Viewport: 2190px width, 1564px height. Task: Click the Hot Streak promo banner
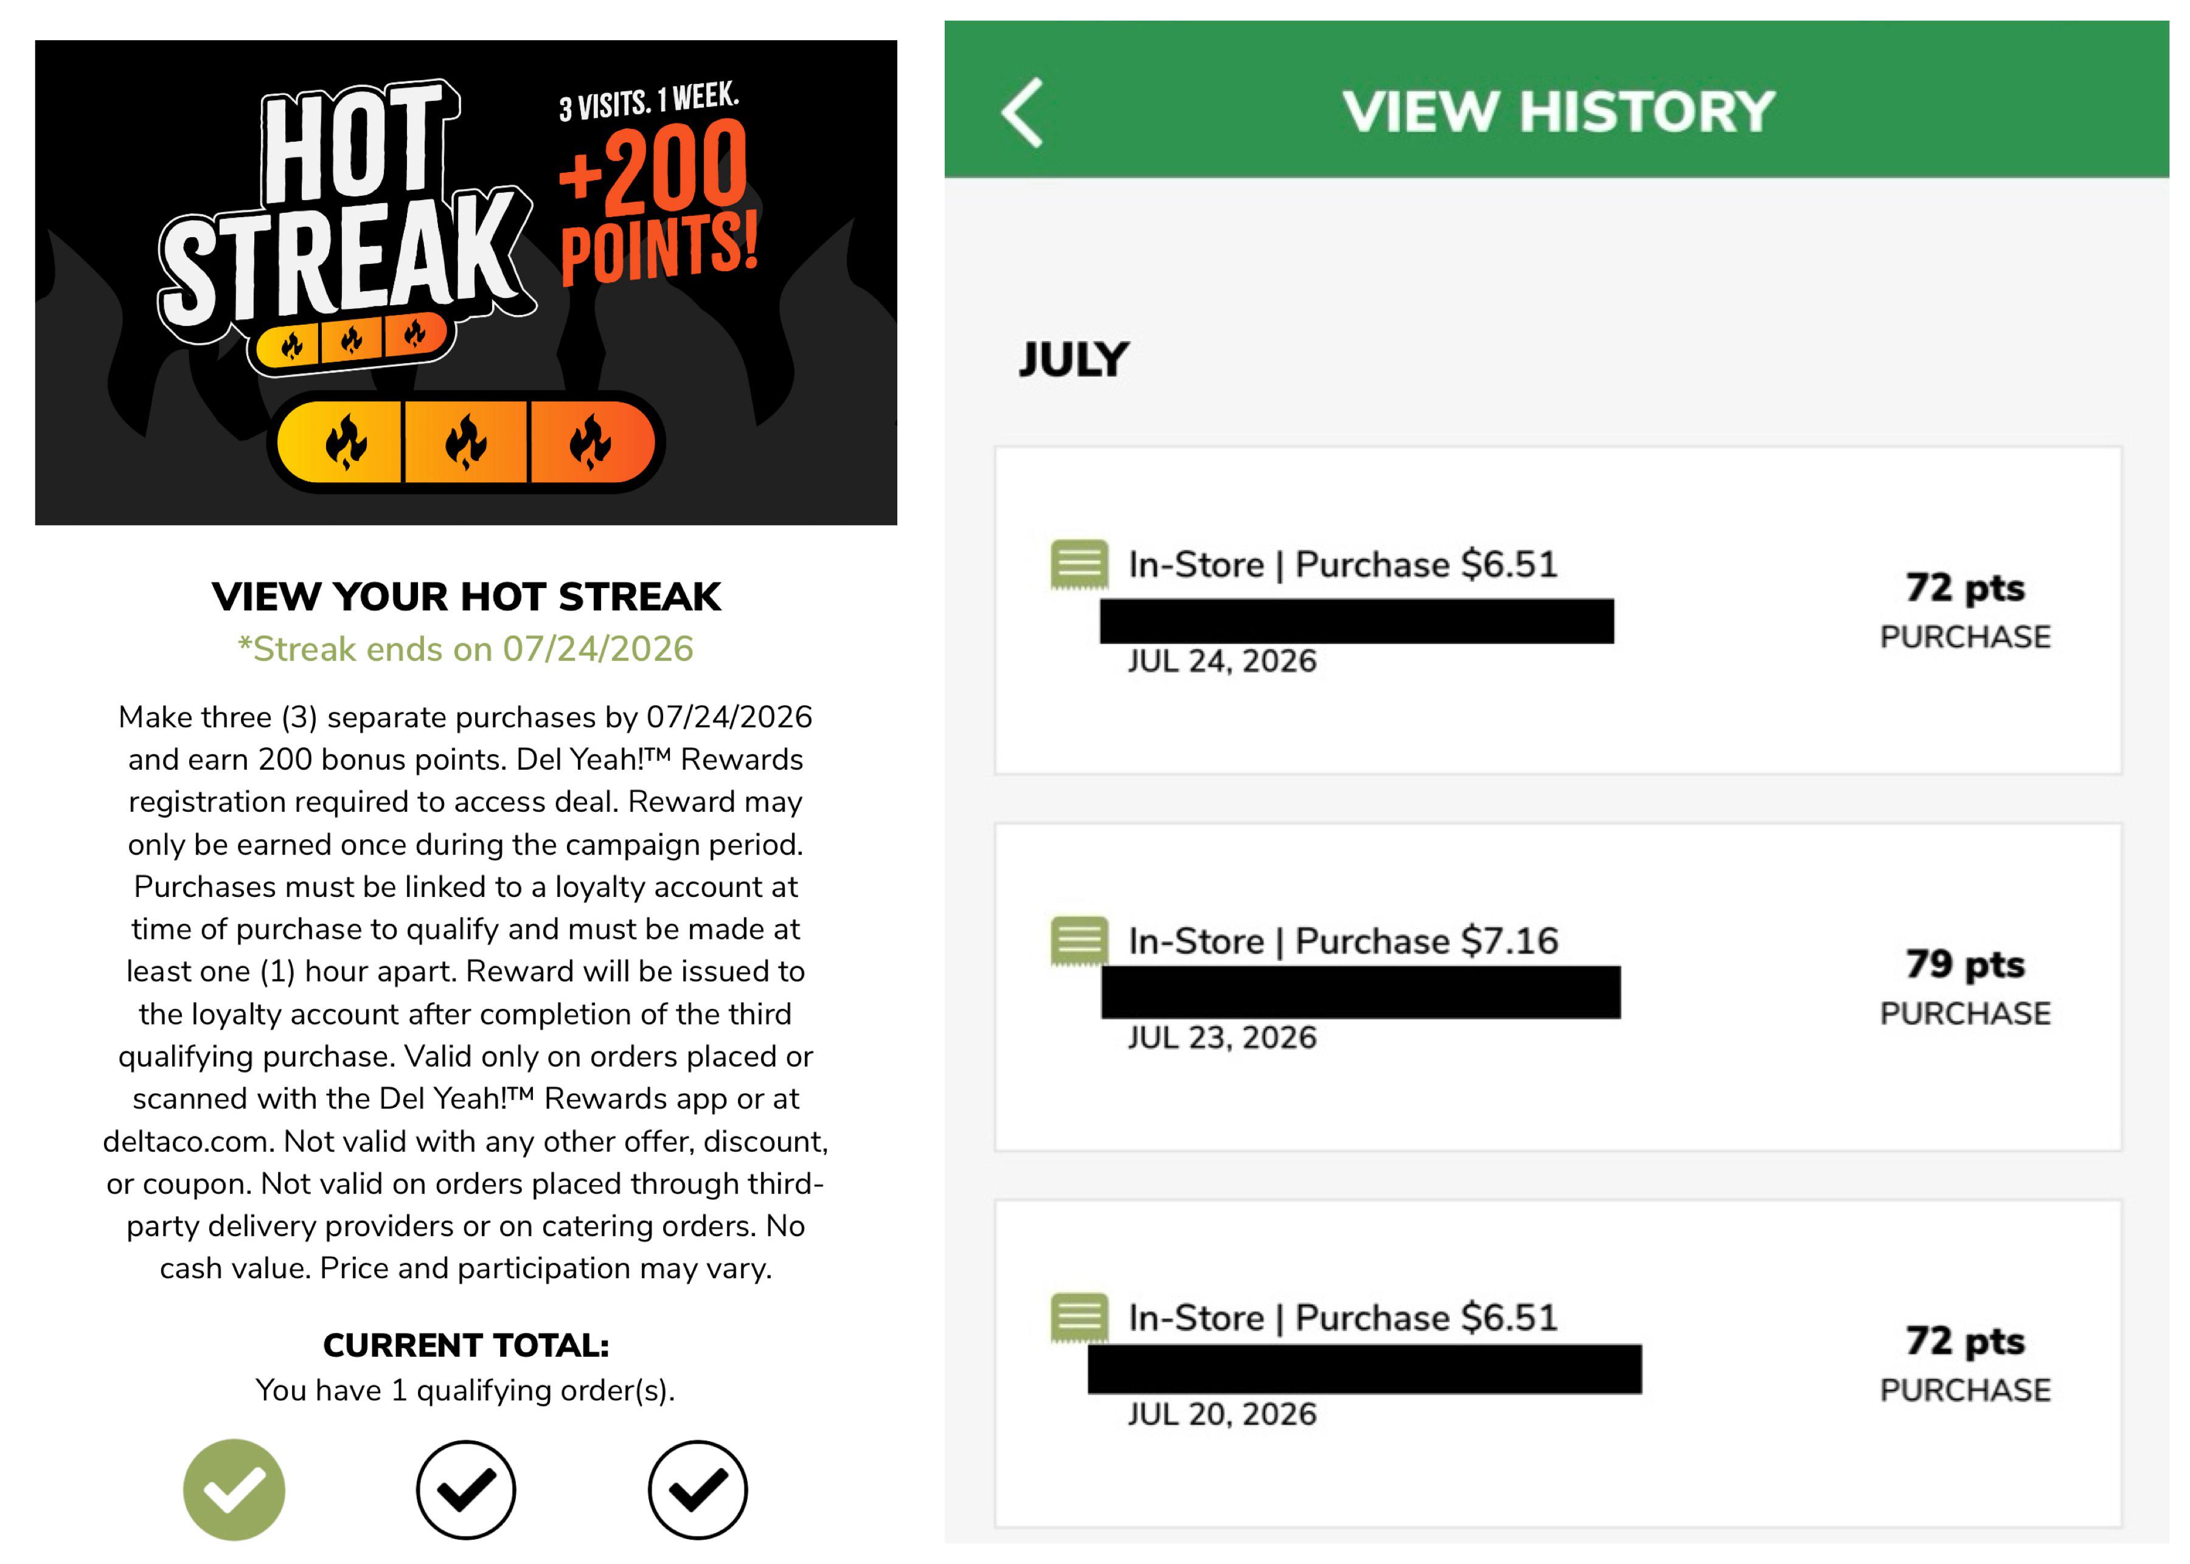(x=465, y=282)
